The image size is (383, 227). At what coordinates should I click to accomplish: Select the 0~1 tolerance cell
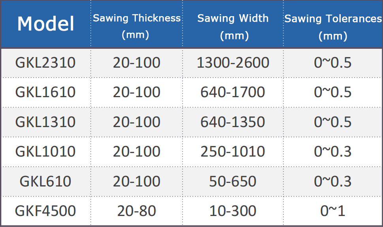click(333, 211)
